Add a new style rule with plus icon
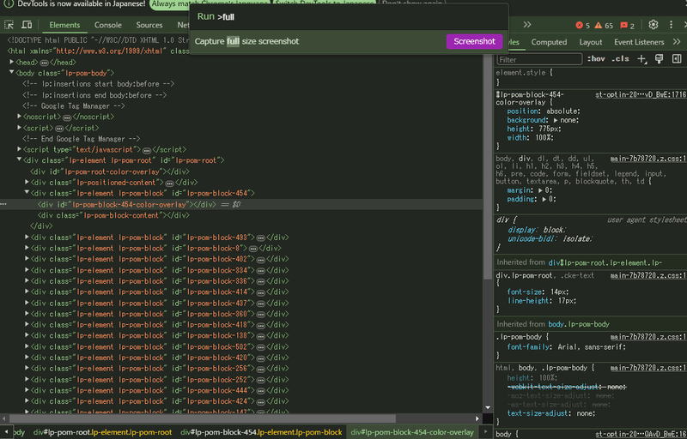 tap(641, 59)
